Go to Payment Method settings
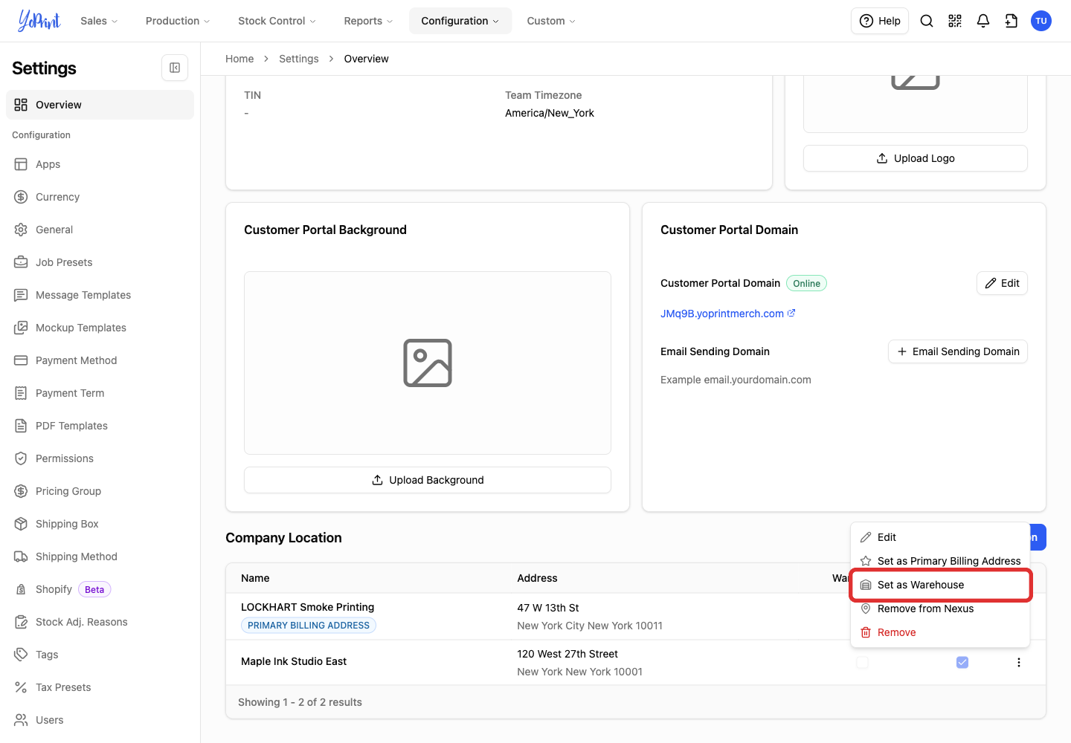Viewport: 1071px width, 743px height. pos(100,360)
